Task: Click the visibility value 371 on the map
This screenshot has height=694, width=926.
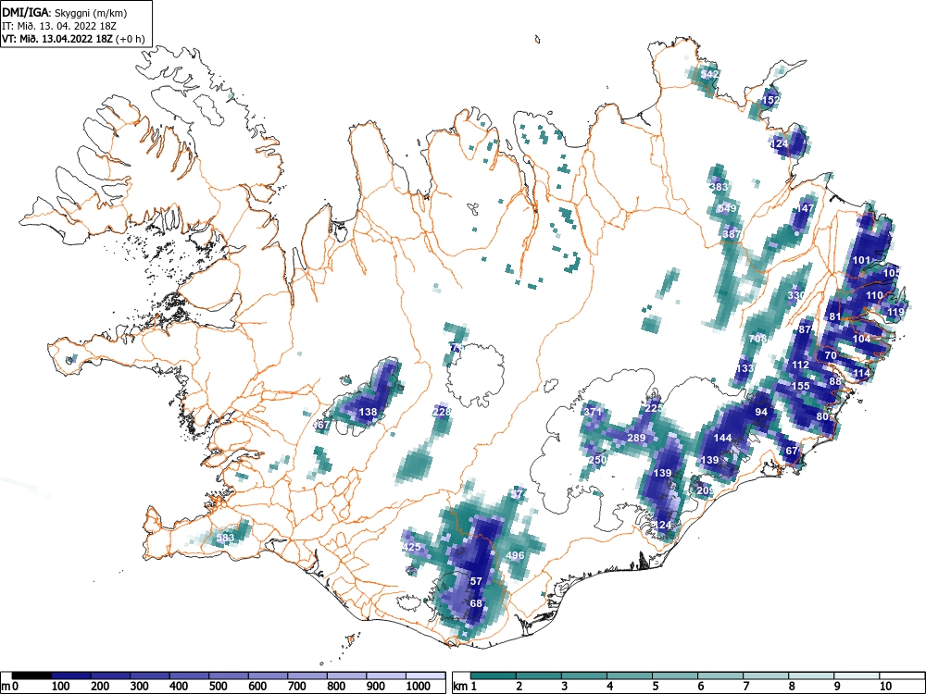Action: [593, 412]
